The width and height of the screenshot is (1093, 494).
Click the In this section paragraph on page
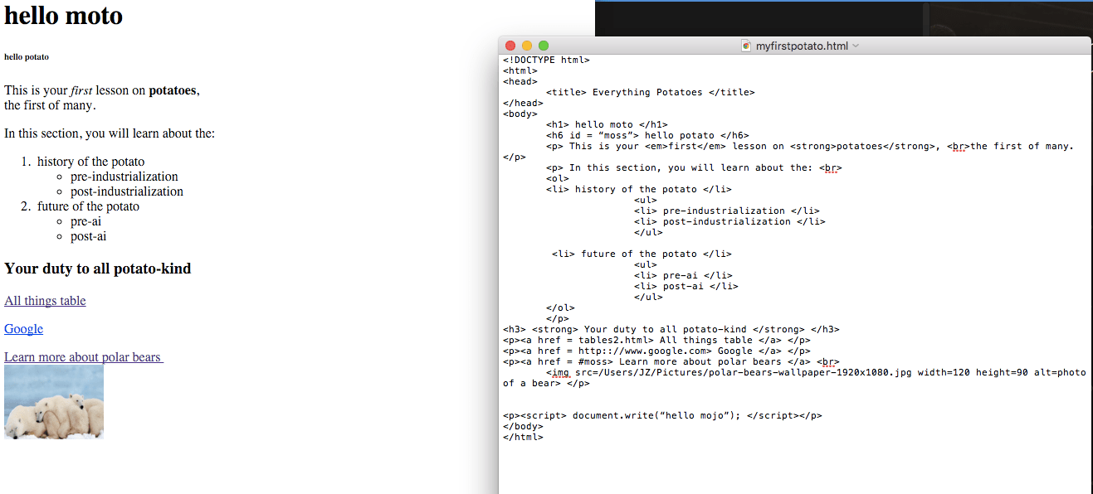pyautogui.click(x=110, y=133)
